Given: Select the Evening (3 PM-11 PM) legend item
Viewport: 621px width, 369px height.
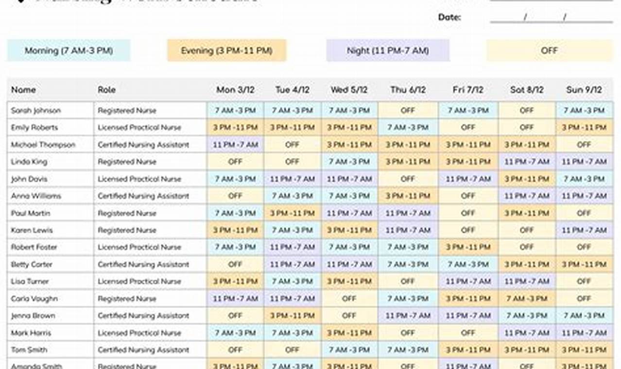Looking at the screenshot, I should click(227, 50).
